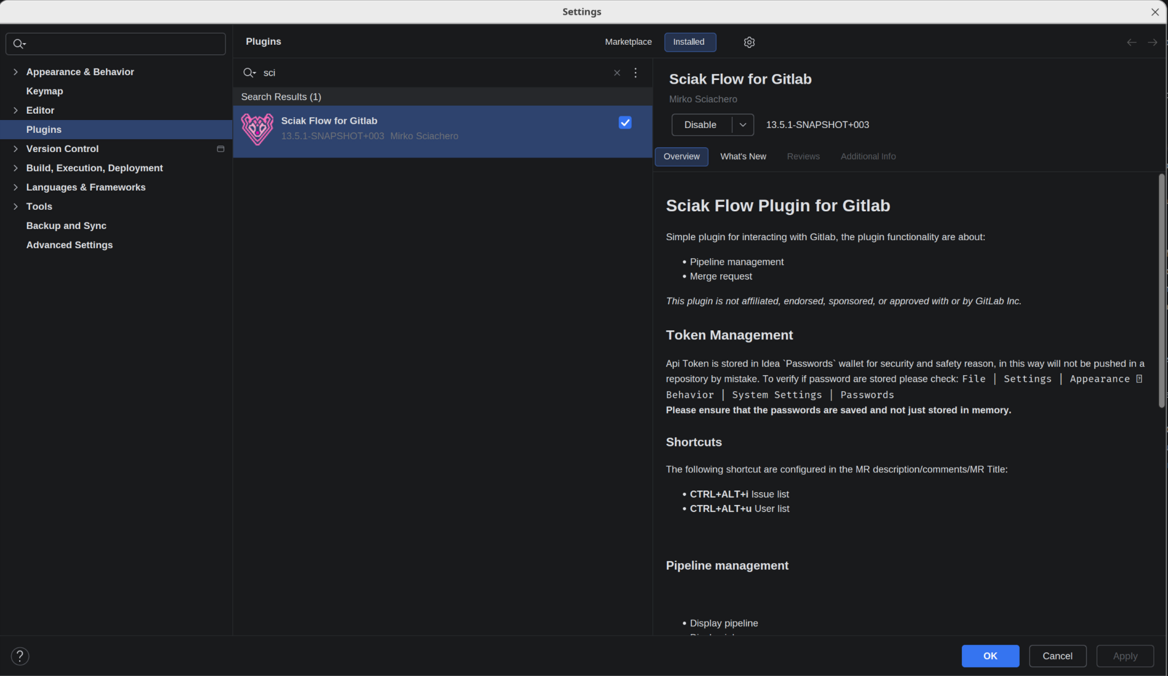Click the project-level icon beside Version Control
The width and height of the screenshot is (1168, 676).
(x=221, y=149)
